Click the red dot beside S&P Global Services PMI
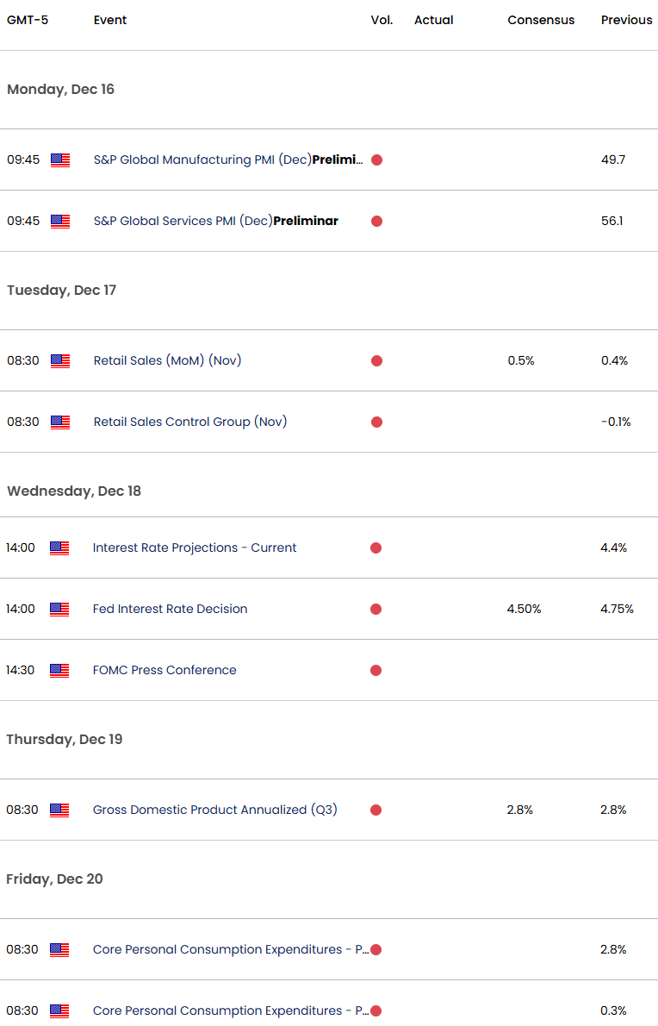Image resolution: width=658 pixels, height=1026 pixels. (376, 221)
